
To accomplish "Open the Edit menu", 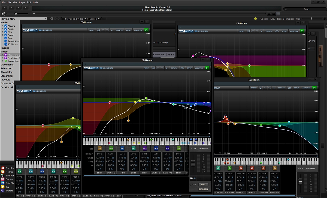I will coord(9,2).
